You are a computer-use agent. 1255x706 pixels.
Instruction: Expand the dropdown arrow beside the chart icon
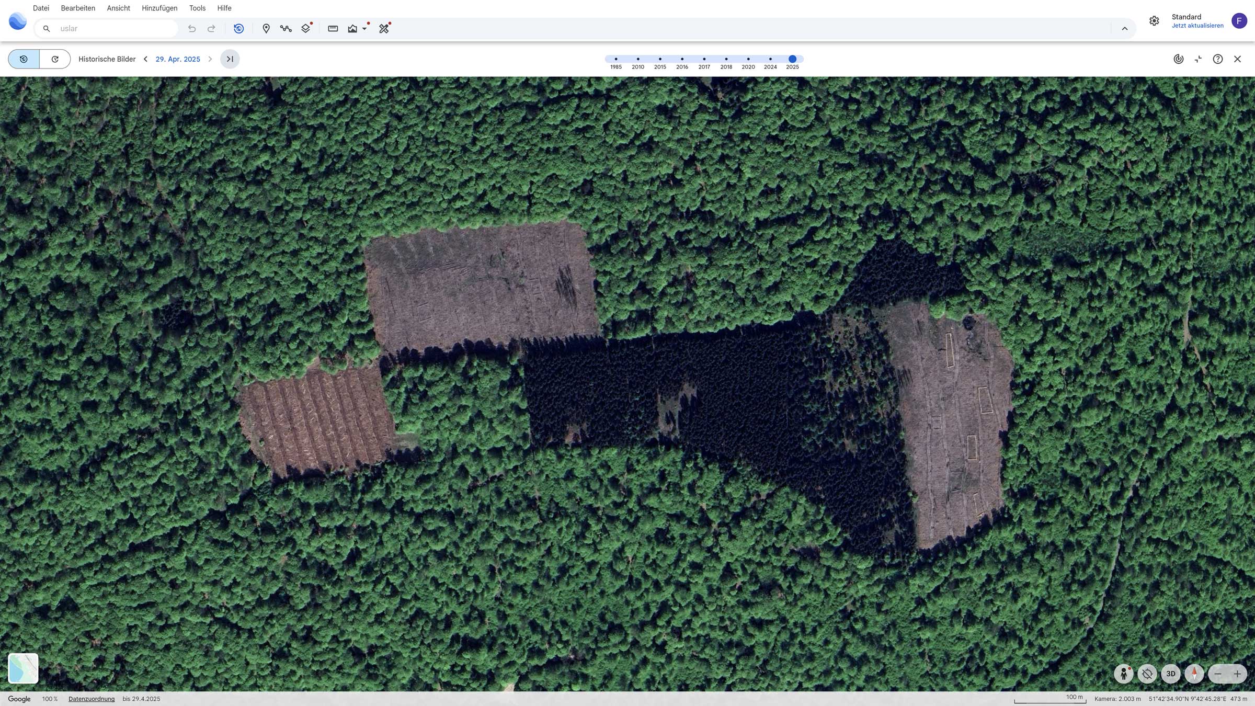coord(364,29)
